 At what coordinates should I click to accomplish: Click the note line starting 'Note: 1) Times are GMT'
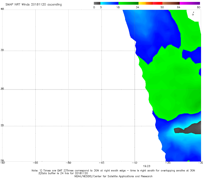point(113,171)
